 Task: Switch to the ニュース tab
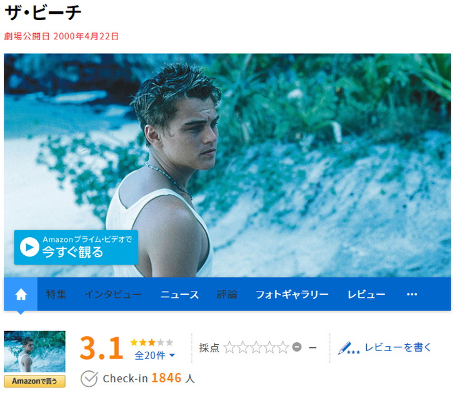pyautogui.click(x=179, y=294)
